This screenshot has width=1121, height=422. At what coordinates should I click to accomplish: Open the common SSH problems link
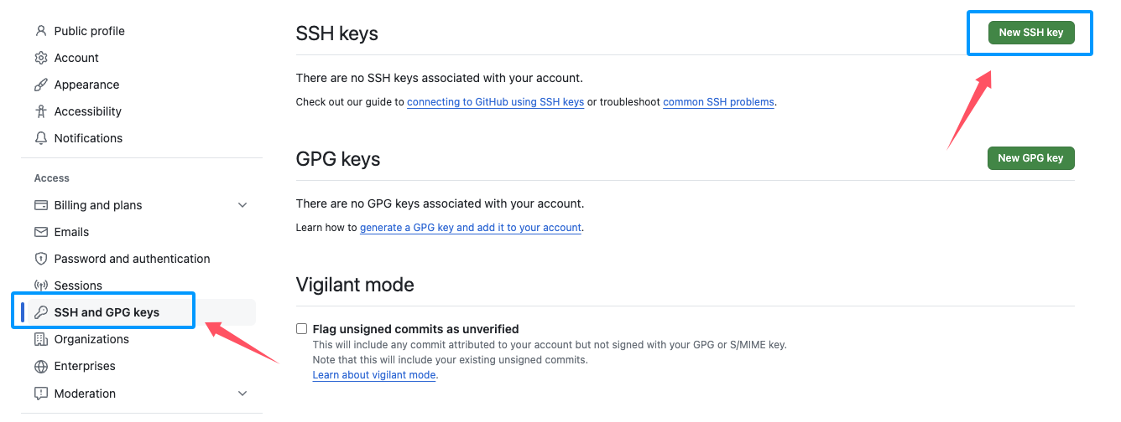[718, 102]
